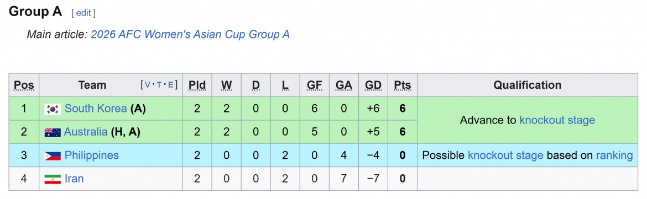
Task: Follow the knockout stage link in Advance row
Action: click(557, 120)
